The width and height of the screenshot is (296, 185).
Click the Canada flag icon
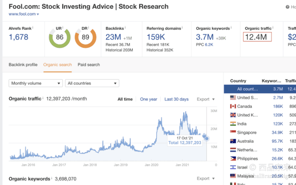pos(233,106)
